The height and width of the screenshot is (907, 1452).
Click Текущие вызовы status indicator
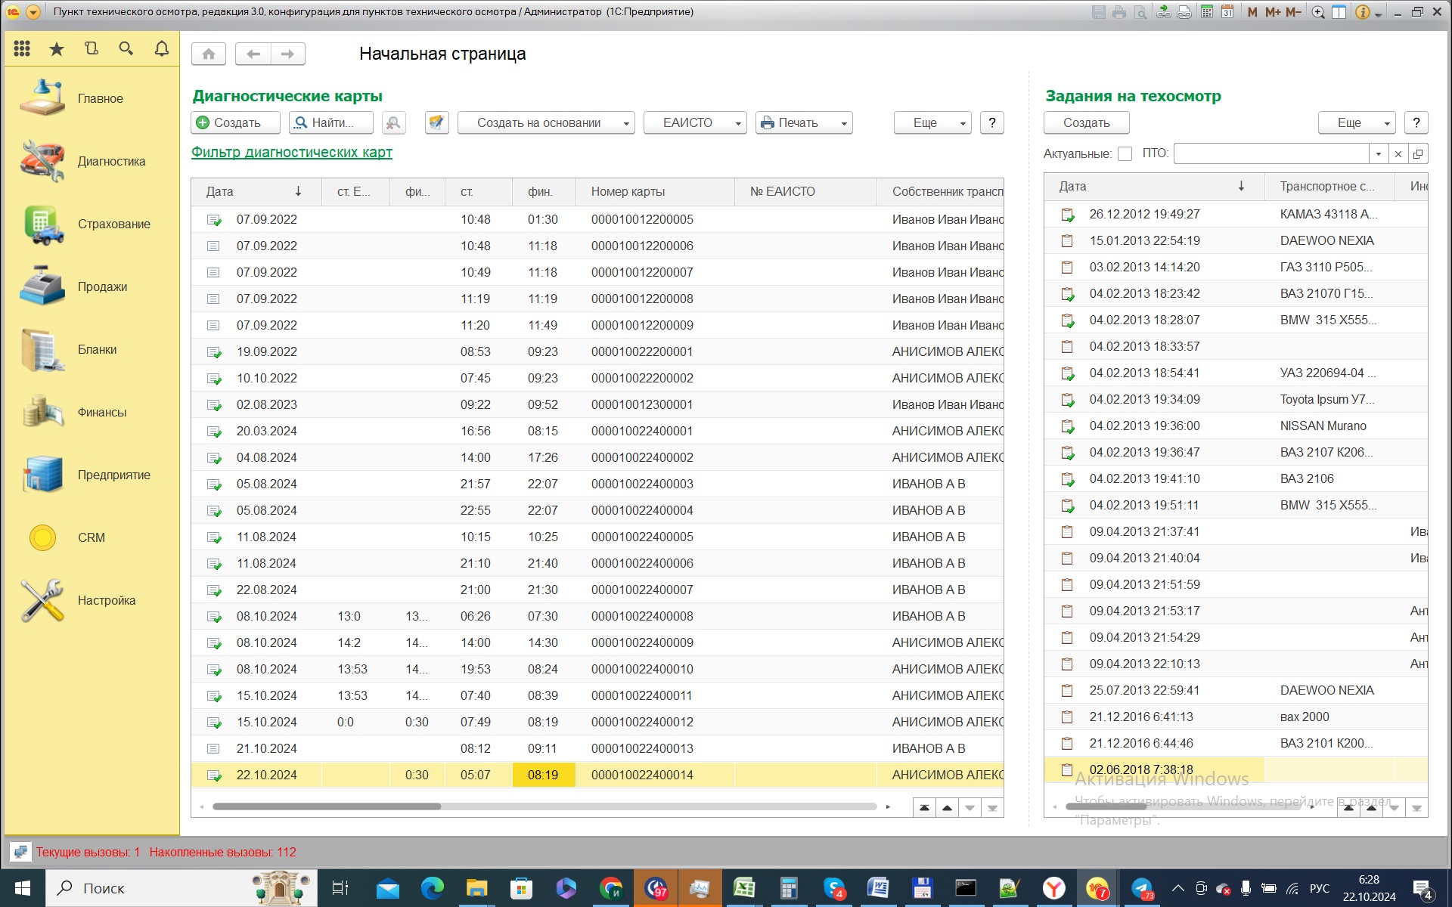click(88, 852)
